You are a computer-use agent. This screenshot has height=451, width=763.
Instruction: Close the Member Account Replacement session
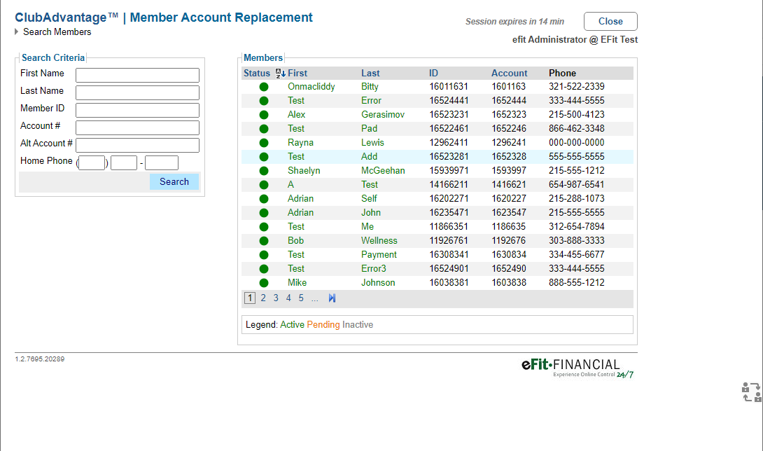point(610,22)
